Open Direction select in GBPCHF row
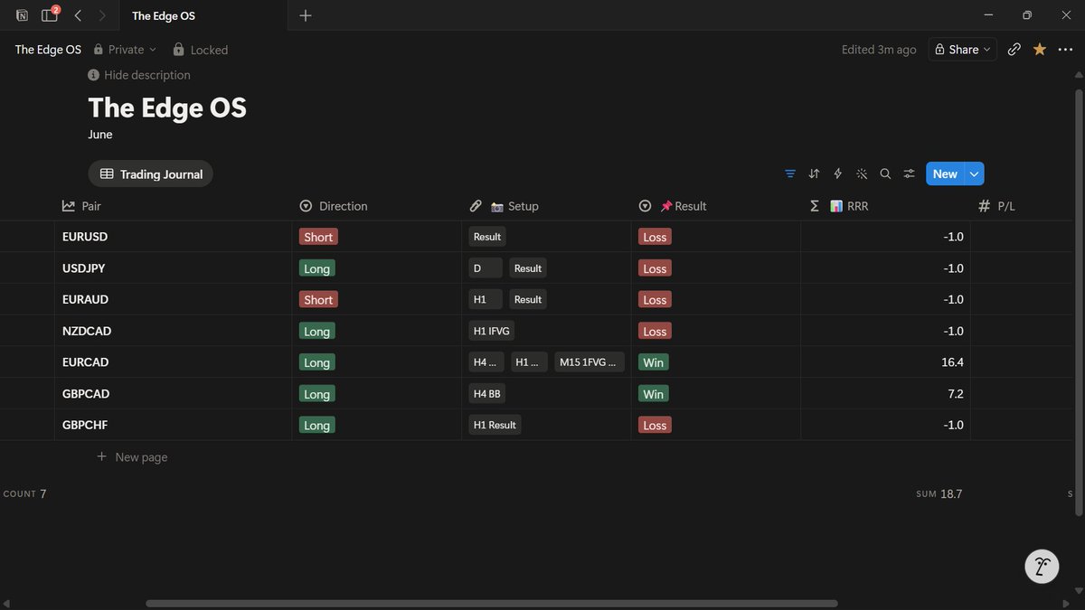Screen dimensions: 1085x610 click(316, 425)
